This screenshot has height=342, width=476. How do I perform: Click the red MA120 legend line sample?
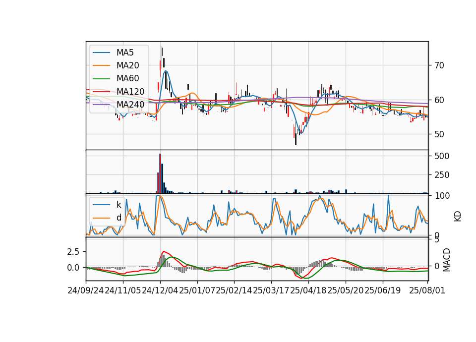(x=101, y=92)
